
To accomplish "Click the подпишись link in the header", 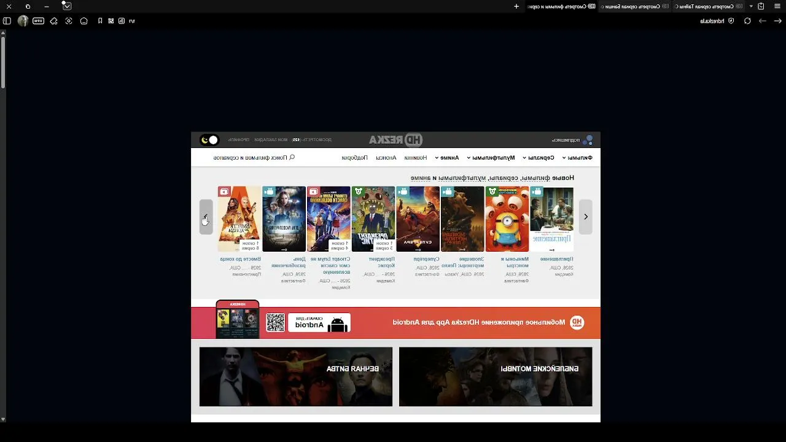I will 566,140.
